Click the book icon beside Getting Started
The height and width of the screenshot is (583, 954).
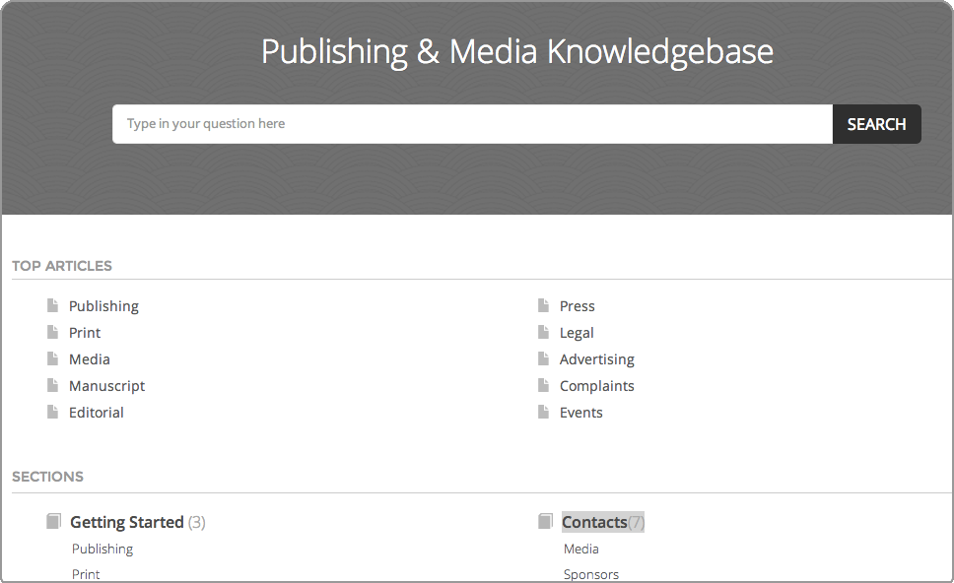[54, 521]
